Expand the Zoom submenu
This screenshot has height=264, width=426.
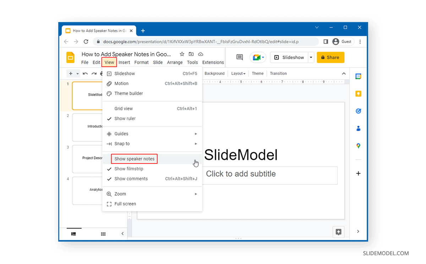point(121,194)
